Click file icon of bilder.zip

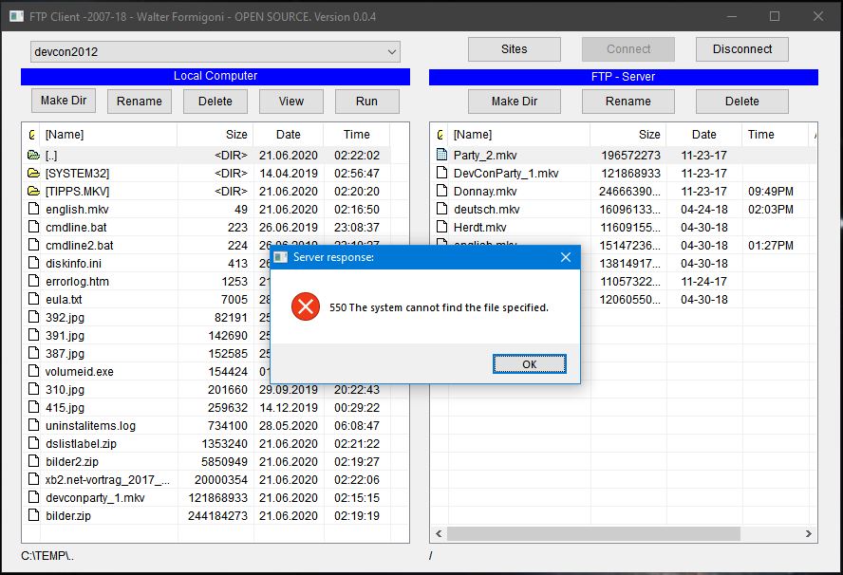pos(33,515)
